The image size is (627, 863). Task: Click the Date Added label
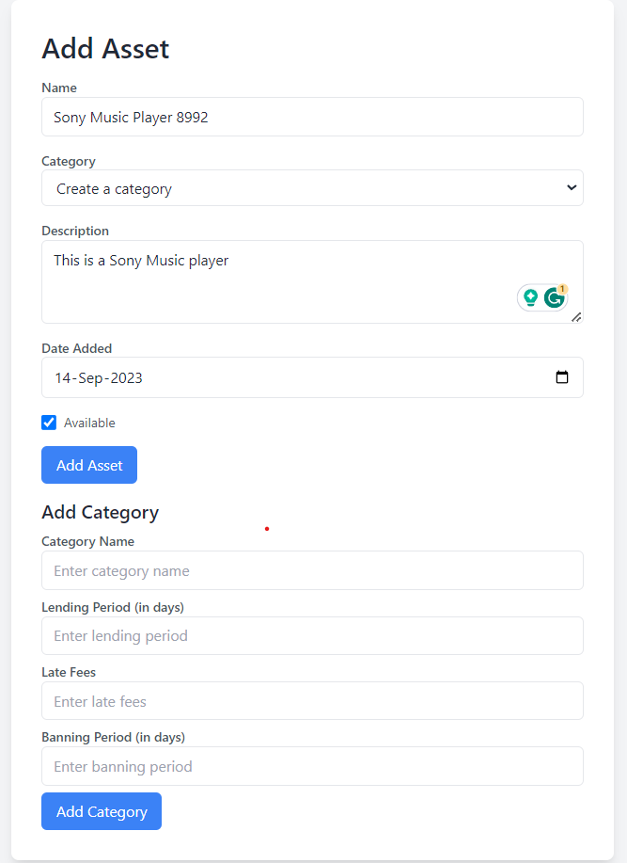click(77, 348)
